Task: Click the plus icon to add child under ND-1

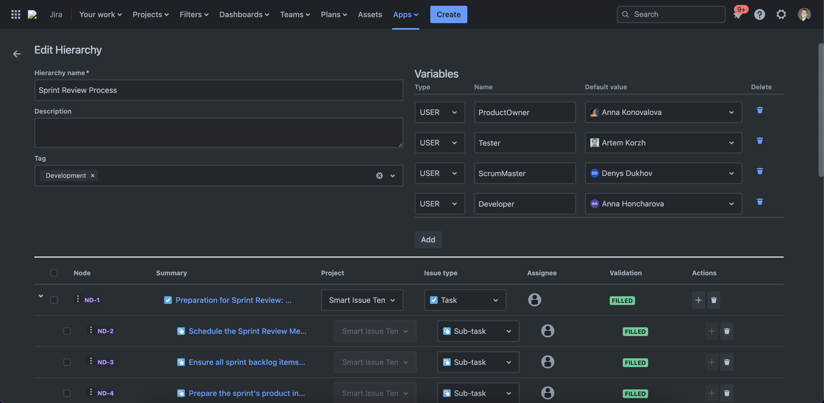Action: (x=698, y=300)
